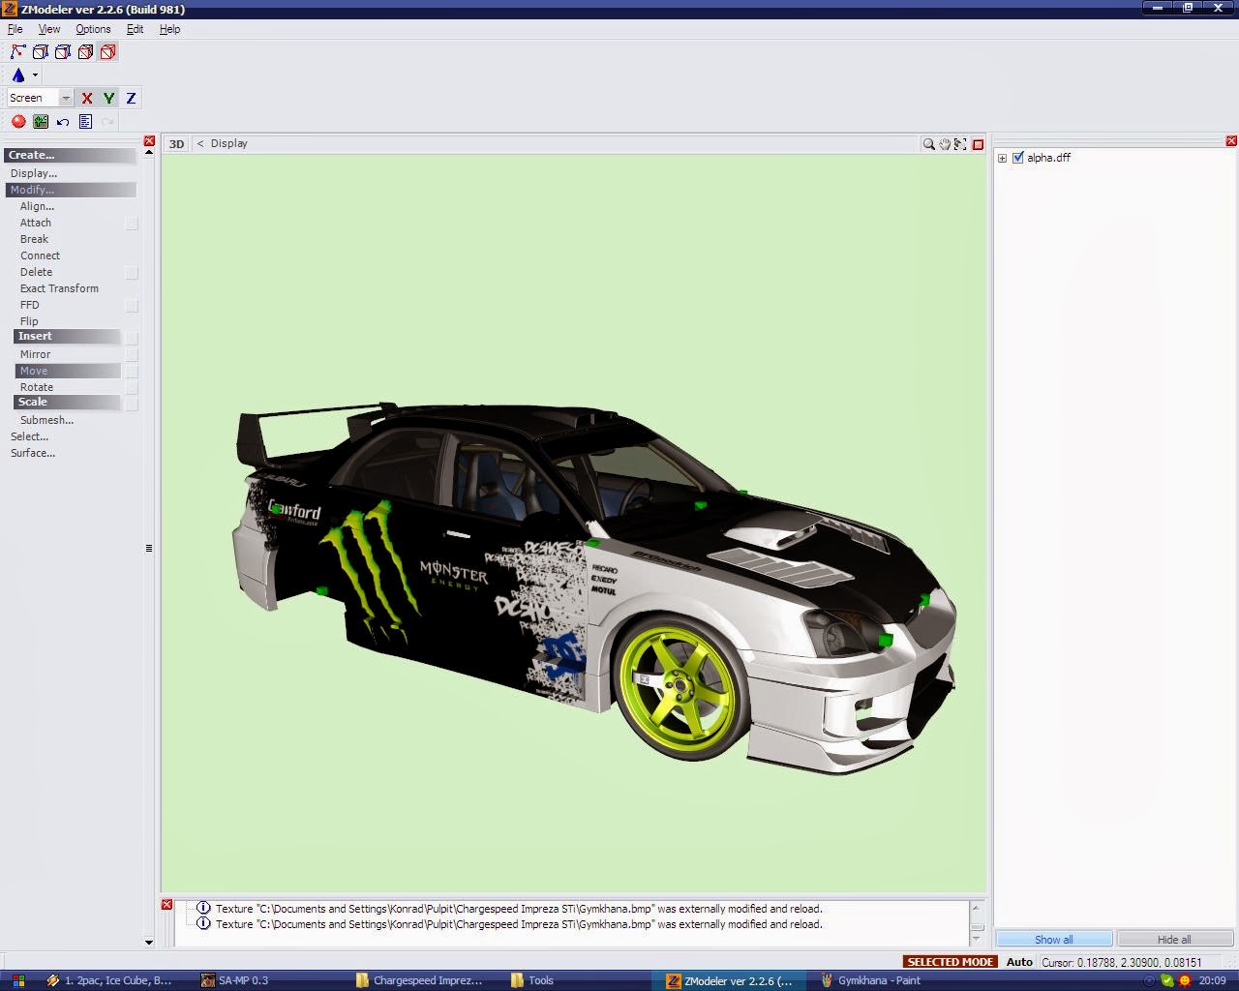Toggle the blue Z axis button
Screen dimensions: 1239x991
(131, 98)
